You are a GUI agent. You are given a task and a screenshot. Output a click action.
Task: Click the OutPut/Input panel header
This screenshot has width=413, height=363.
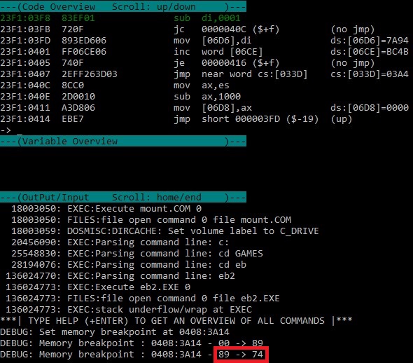(123, 197)
